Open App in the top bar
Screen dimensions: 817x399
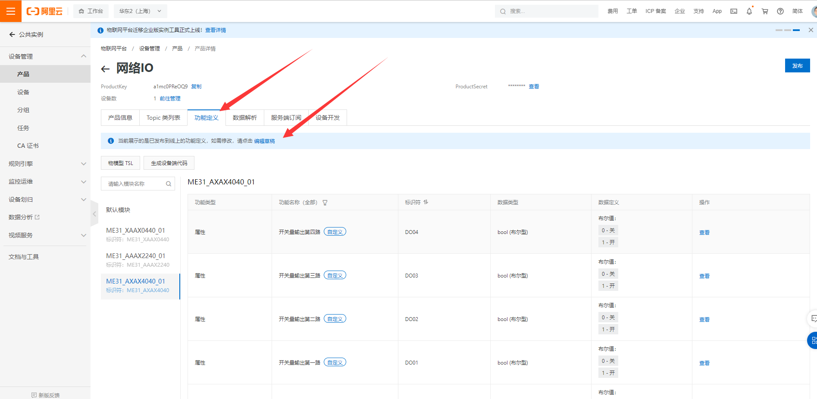[717, 11]
